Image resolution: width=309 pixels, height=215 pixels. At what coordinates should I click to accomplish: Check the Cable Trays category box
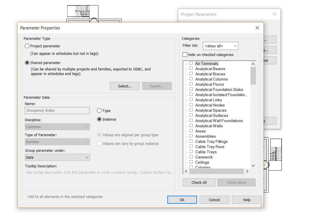pyautogui.click(x=191, y=151)
